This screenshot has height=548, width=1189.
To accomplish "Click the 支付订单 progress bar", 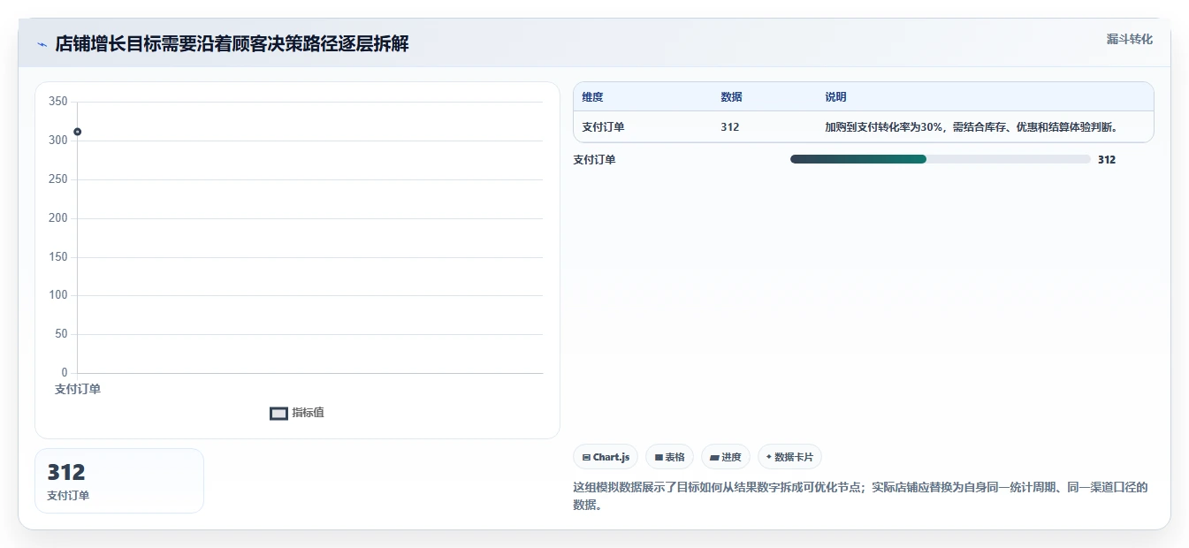I will point(940,159).
